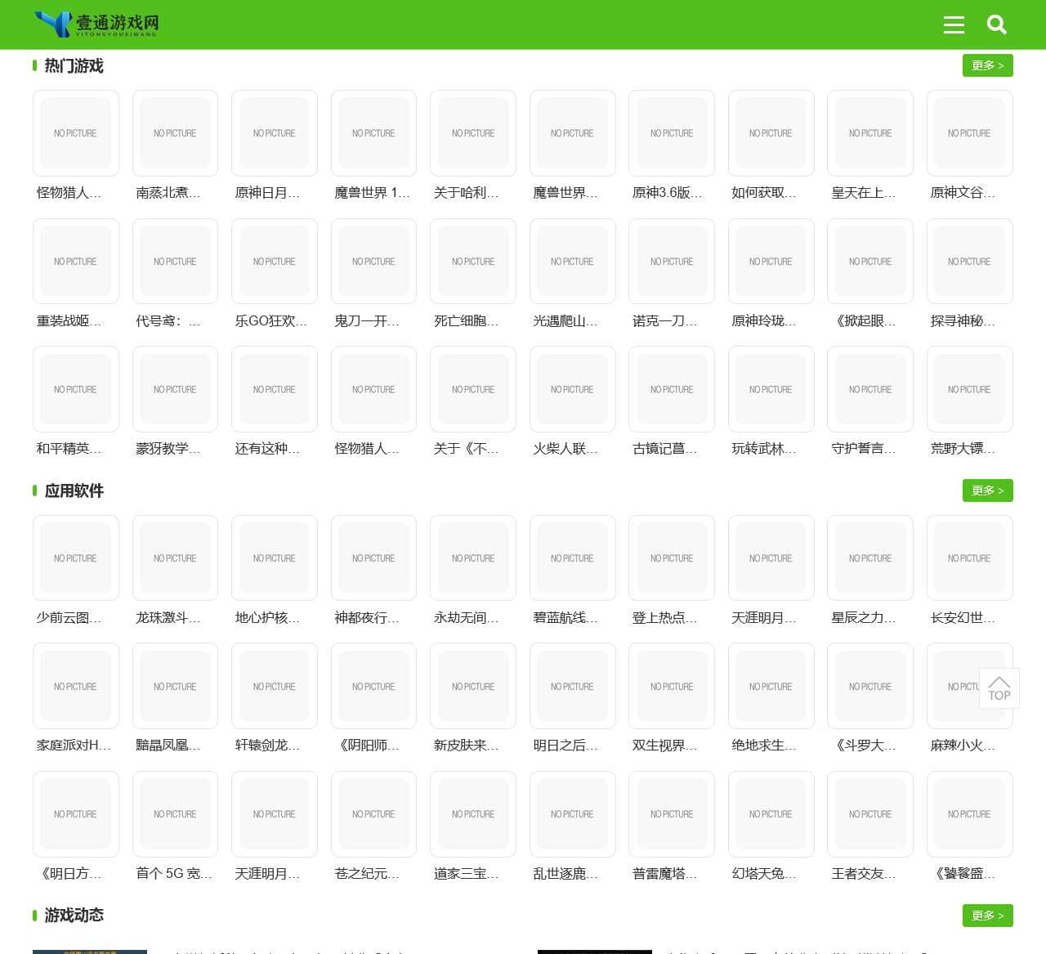Click the 天涯明月 thumbnail in 应用软件
This screenshot has height=954, width=1046.
click(x=771, y=558)
